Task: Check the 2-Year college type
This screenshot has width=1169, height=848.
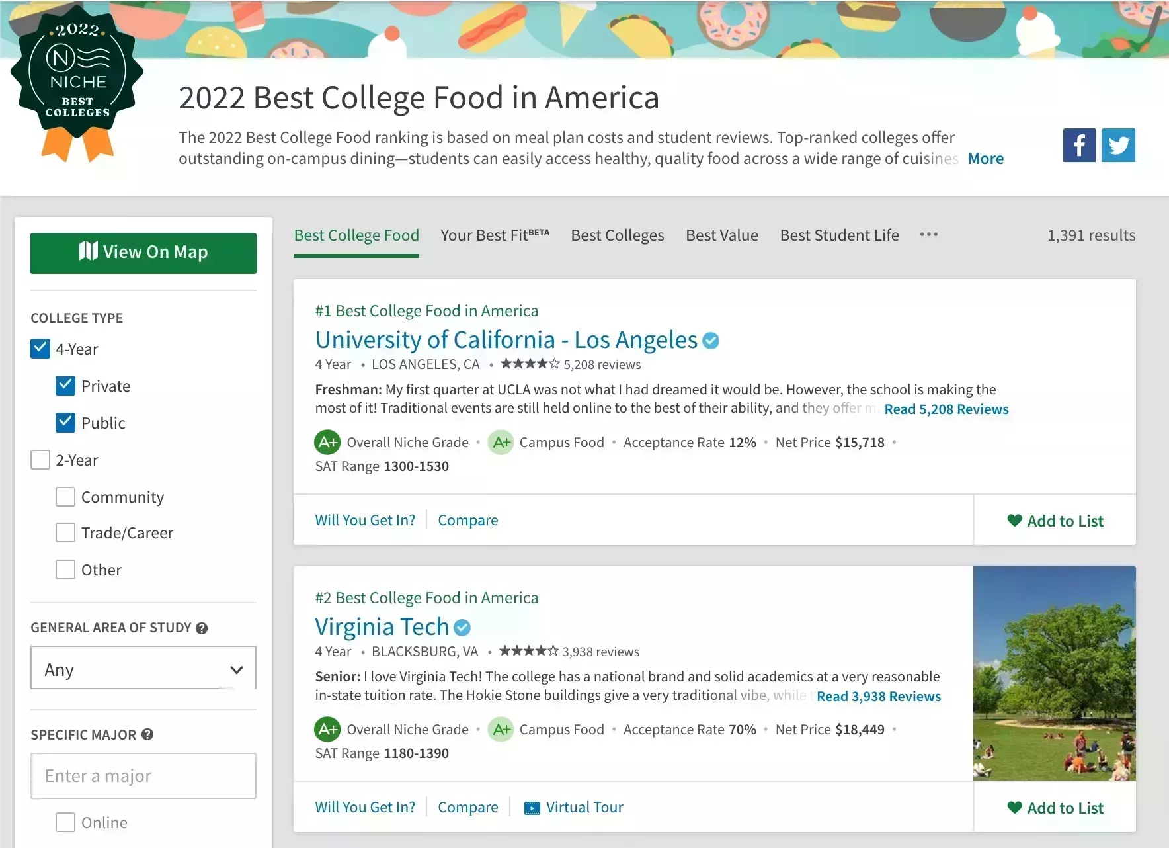Action: pos(40,460)
